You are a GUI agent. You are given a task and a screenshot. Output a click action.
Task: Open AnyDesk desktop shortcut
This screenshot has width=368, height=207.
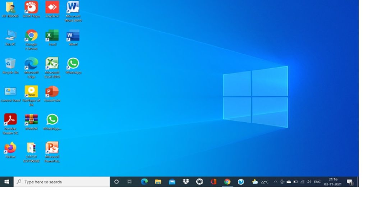coord(52,9)
